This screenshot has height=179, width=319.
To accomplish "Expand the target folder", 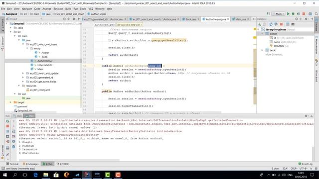I will (10, 102).
